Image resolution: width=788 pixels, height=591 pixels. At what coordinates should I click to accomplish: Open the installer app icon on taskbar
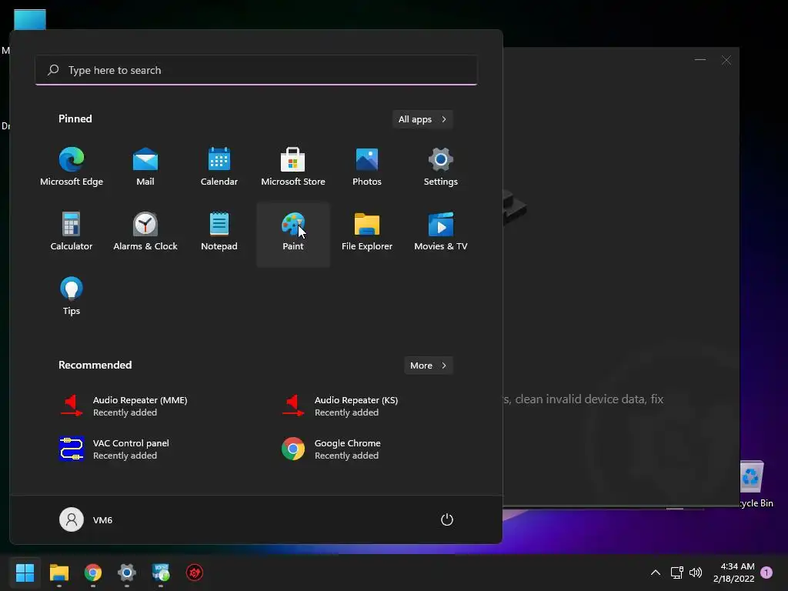click(161, 573)
